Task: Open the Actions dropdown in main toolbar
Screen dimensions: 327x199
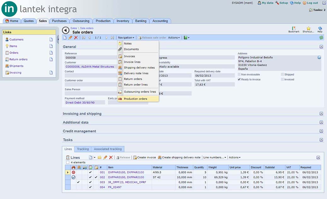Action: [x=174, y=37]
